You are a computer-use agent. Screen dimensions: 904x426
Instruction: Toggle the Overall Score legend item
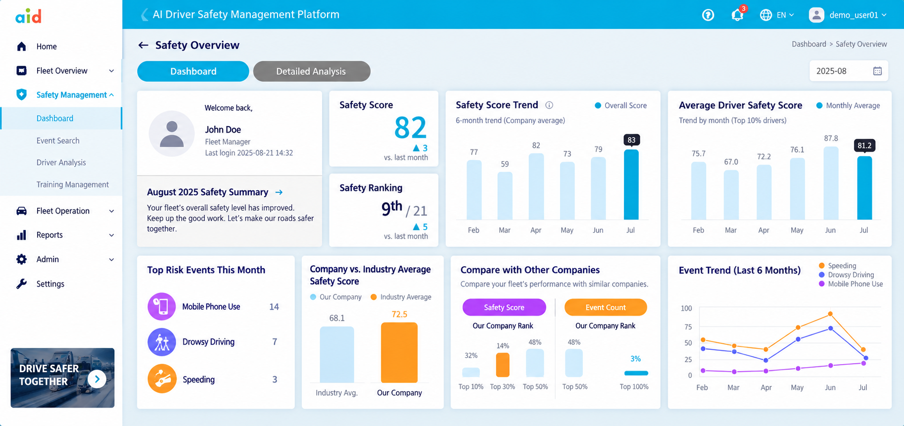coord(620,105)
